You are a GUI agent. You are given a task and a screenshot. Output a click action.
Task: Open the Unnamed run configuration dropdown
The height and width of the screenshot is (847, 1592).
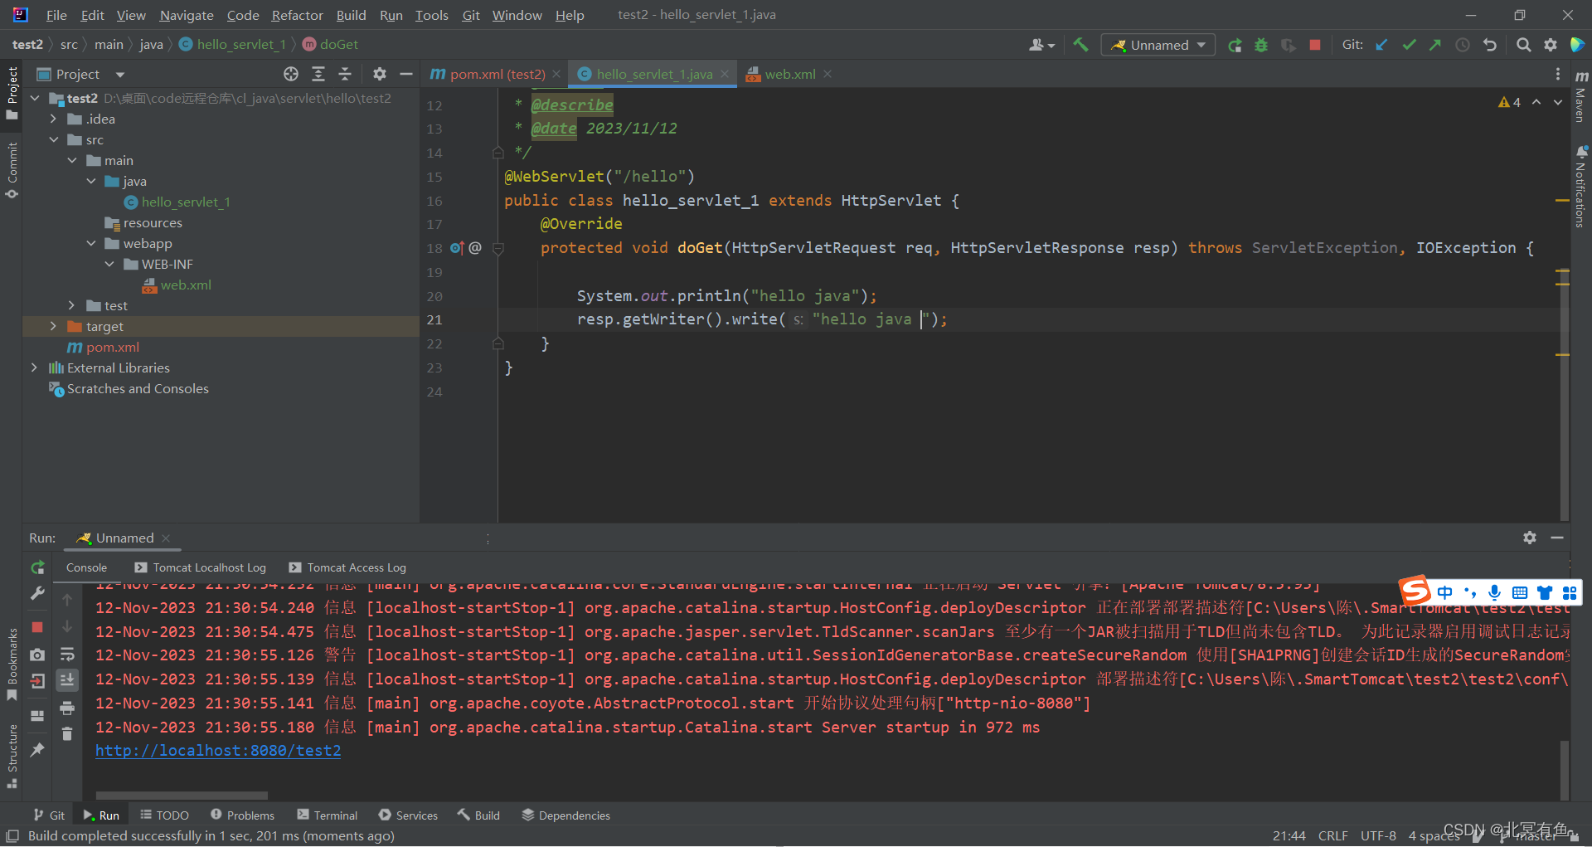coord(1158,45)
